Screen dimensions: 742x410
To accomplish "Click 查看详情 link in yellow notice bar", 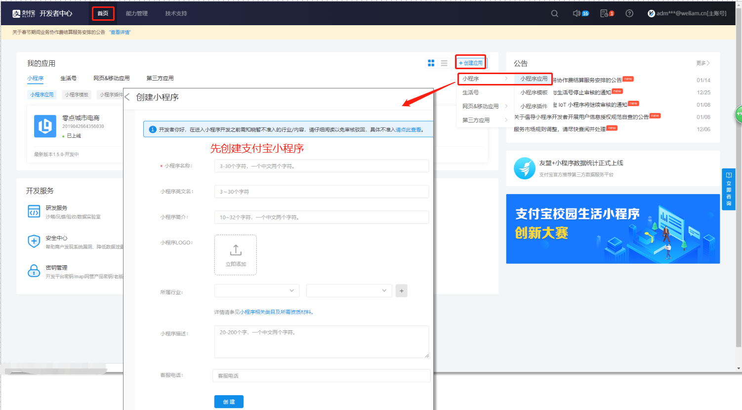I will tap(120, 32).
